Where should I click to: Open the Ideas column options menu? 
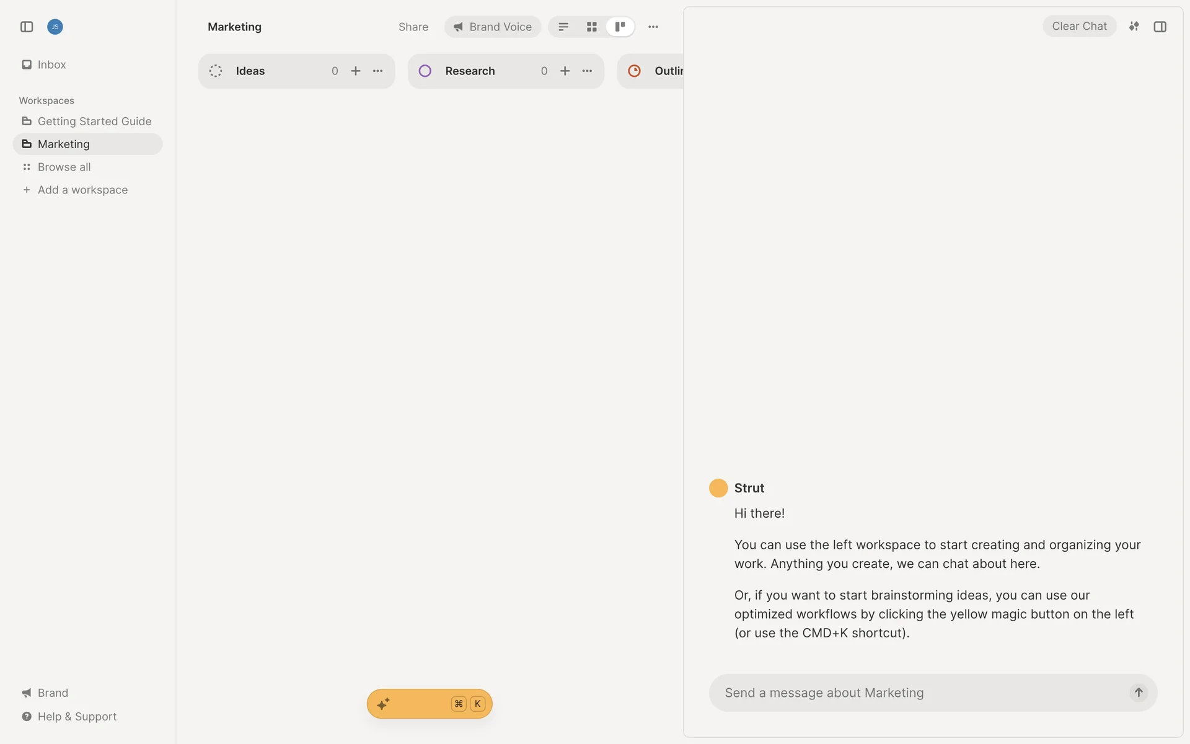pos(378,71)
